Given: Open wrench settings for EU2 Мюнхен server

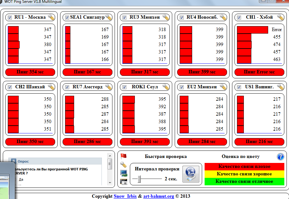Looking at the screenshot, I should [223, 87].
